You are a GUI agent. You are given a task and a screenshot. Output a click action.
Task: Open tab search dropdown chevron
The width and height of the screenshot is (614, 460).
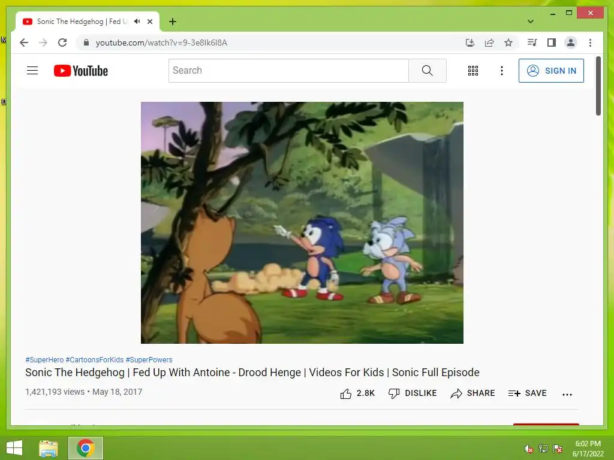tap(531, 22)
